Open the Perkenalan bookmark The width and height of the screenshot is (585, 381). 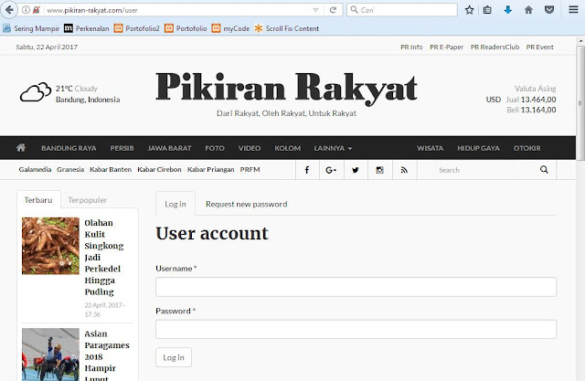tap(87, 28)
